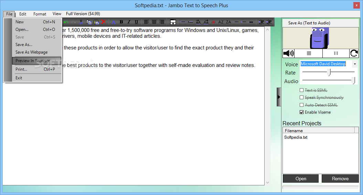Click the red X strikeout line icon
Viewport: 363px width, 195px height.
pyautogui.click(x=213, y=22)
